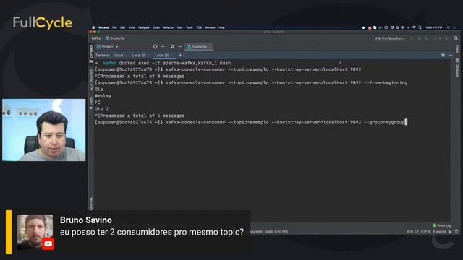463x260 pixels.
Task: Open the Edit menu
Action: tap(122, 27)
